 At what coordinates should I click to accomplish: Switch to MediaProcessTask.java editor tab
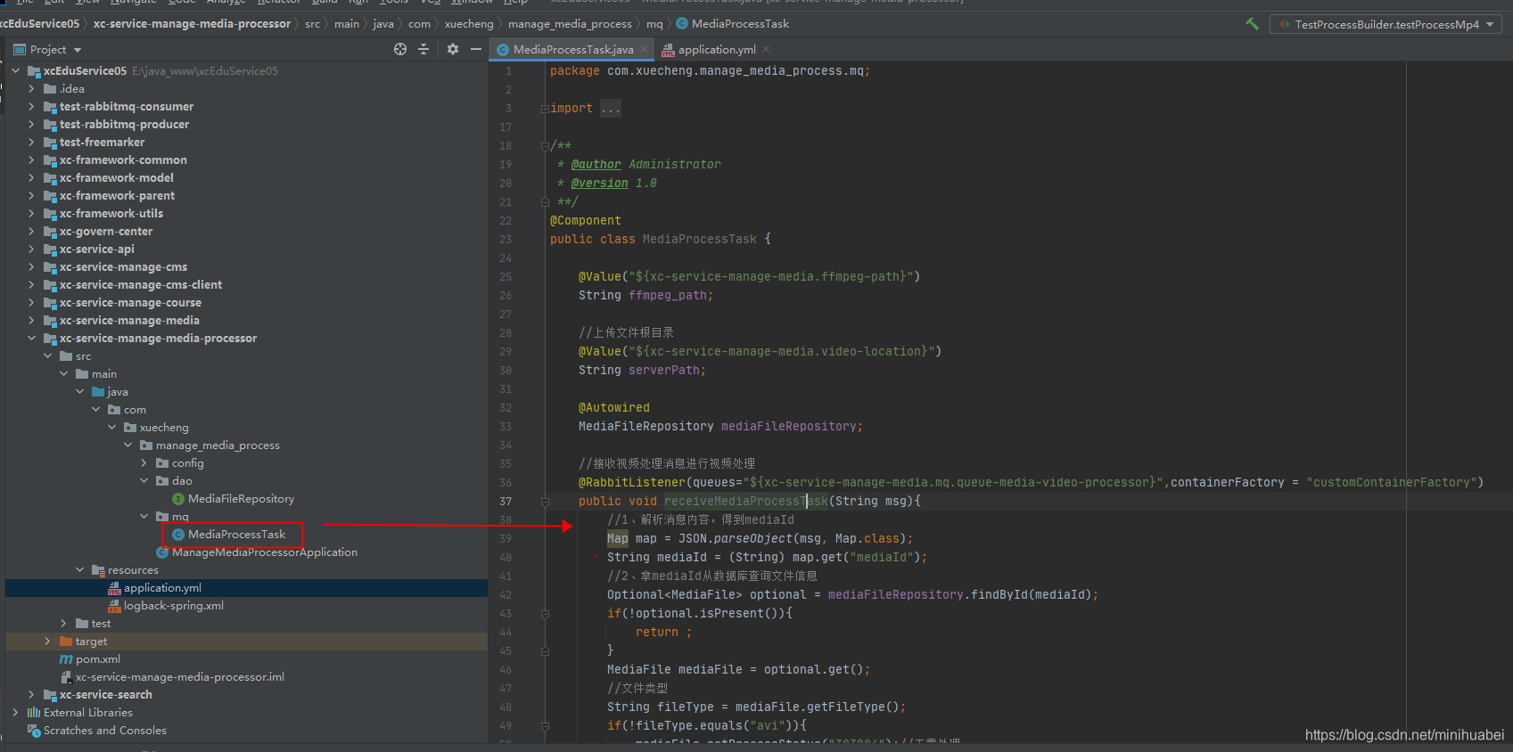(x=573, y=50)
